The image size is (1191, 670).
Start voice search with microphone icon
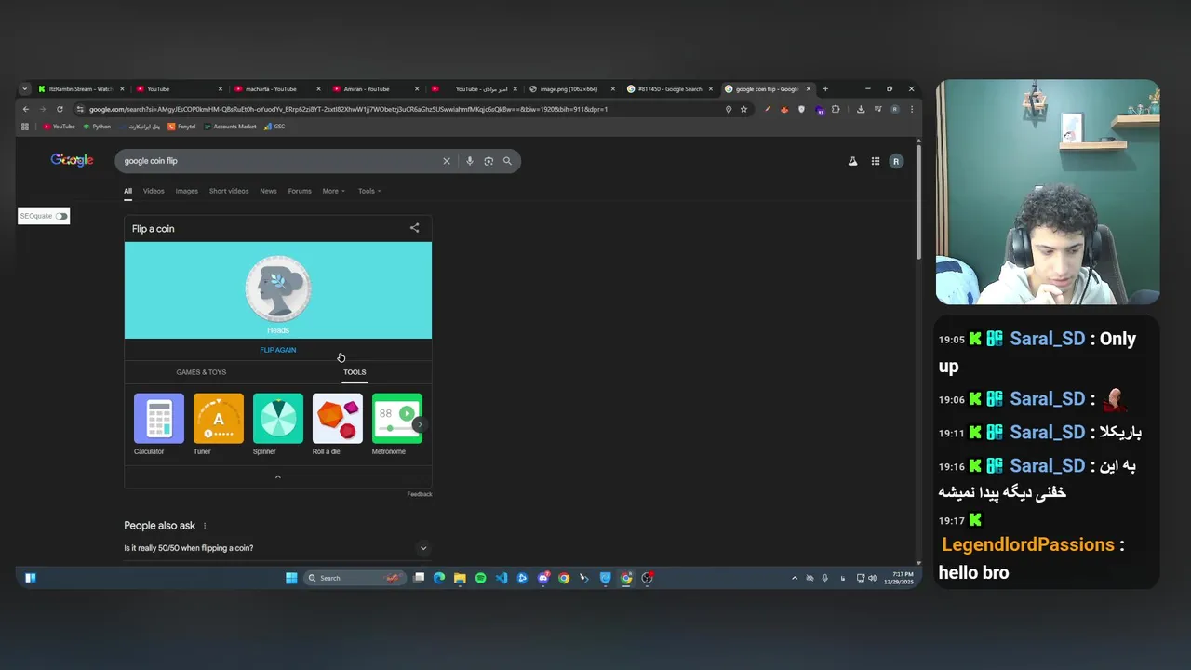point(470,161)
